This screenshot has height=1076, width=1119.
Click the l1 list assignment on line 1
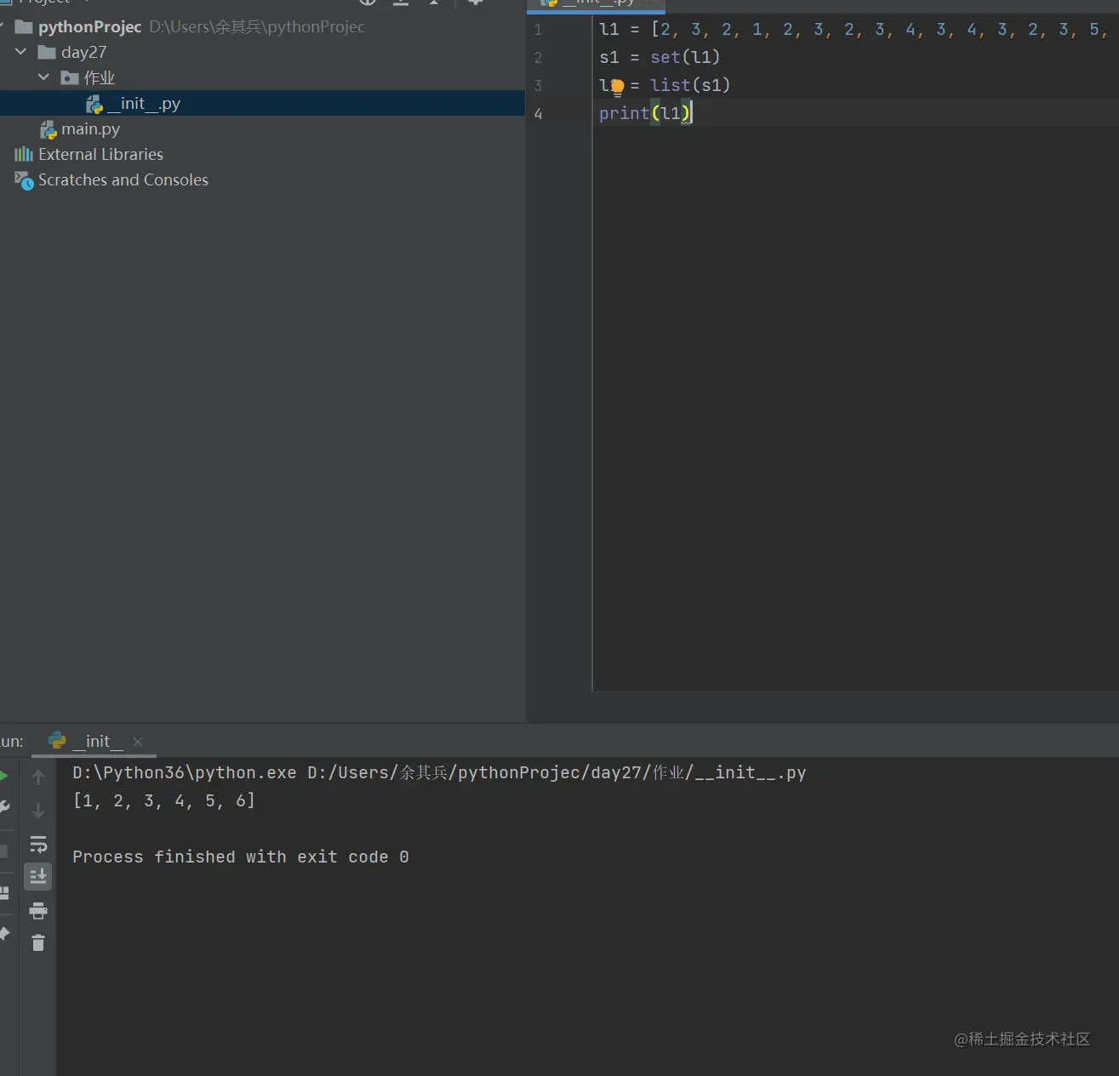point(854,30)
